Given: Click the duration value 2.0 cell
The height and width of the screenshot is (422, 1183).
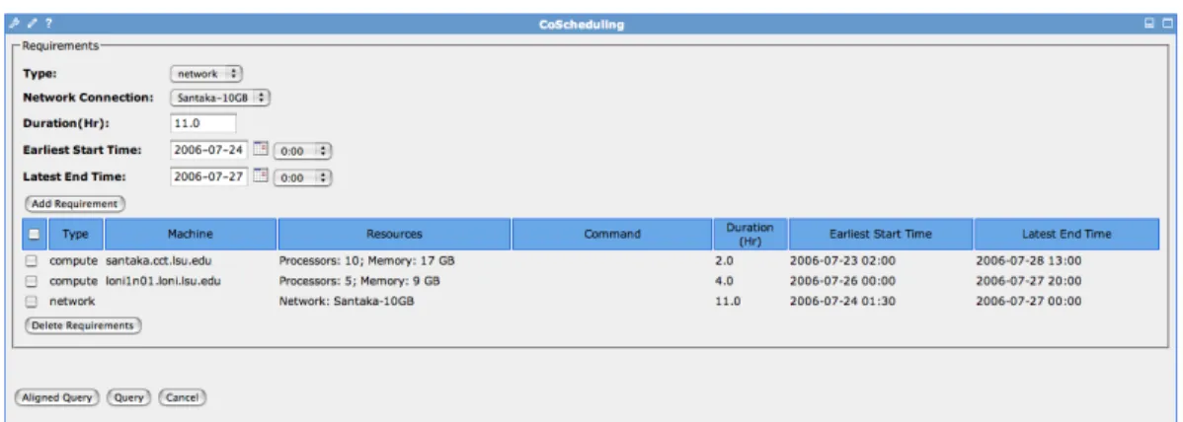Looking at the screenshot, I should (x=723, y=261).
